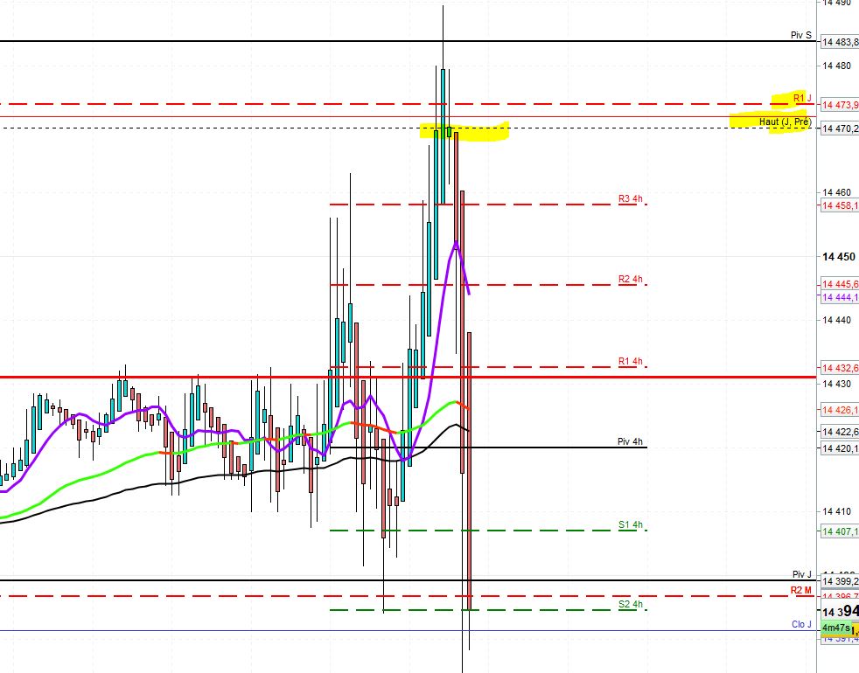Click the 14 470,2 price tag

(x=839, y=128)
